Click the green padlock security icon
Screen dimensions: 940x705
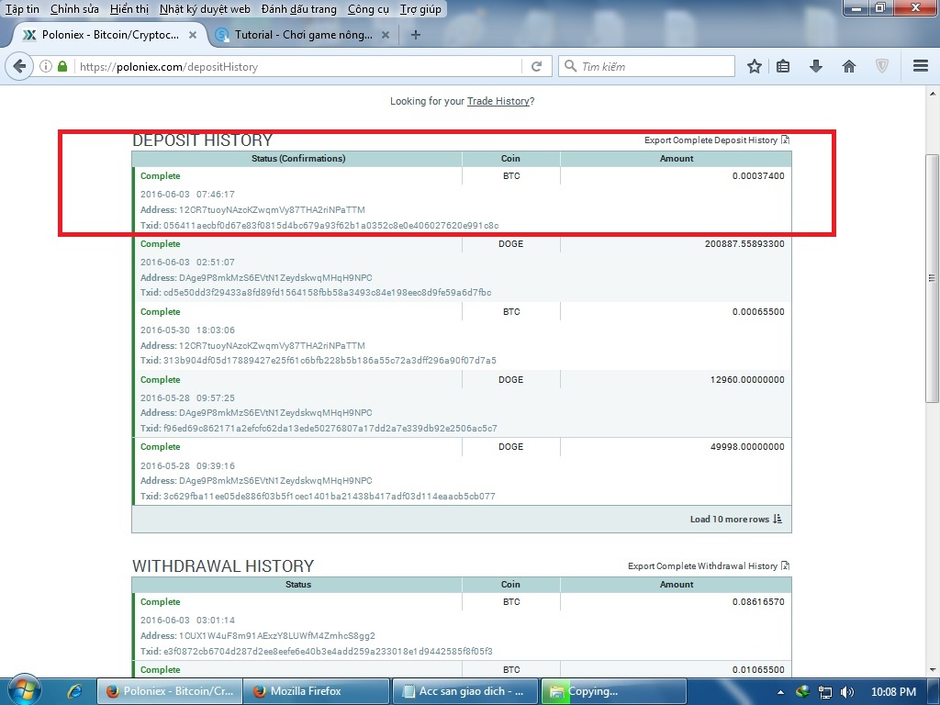(62, 66)
